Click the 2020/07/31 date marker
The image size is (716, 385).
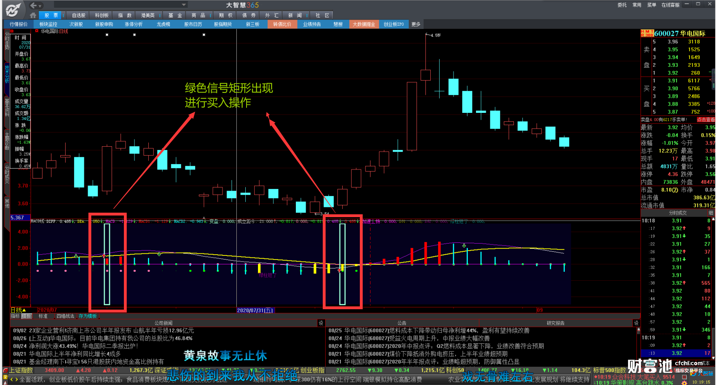pyautogui.click(x=256, y=310)
